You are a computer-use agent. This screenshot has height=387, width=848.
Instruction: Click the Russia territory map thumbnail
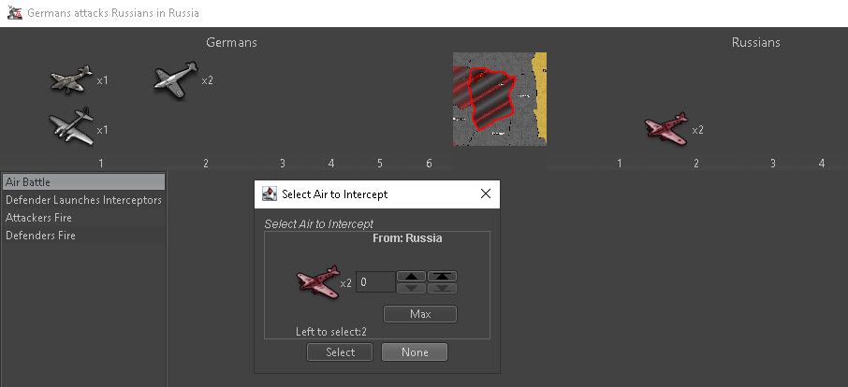tap(499, 100)
